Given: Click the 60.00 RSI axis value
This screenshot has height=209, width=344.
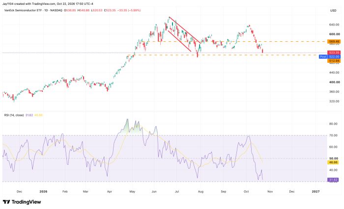Looking at the screenshot, I should (x=333, y=147).
